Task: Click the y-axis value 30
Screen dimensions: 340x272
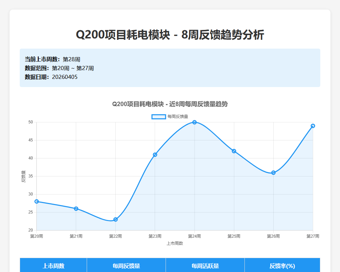Action: 31,194
